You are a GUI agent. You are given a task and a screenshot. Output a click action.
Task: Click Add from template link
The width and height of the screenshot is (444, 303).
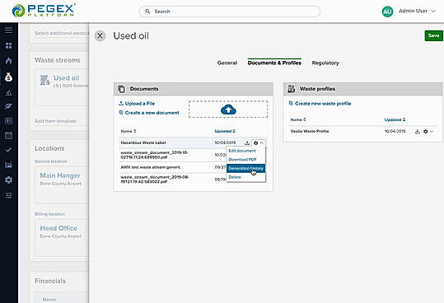55,121
